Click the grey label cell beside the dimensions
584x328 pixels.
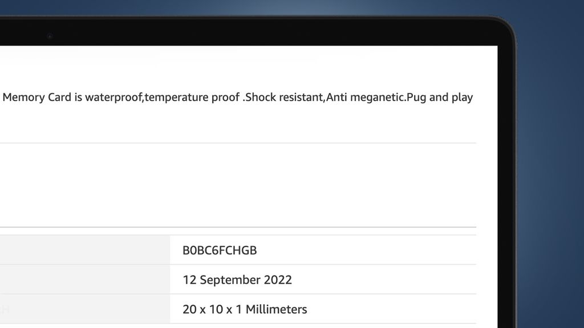tap(84, 309)
